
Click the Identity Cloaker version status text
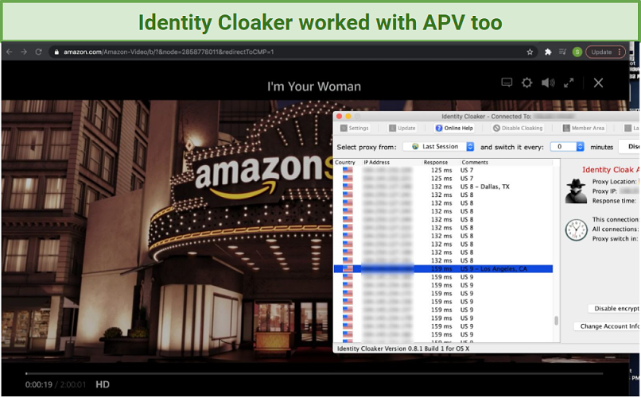click(x=402, y=349)
